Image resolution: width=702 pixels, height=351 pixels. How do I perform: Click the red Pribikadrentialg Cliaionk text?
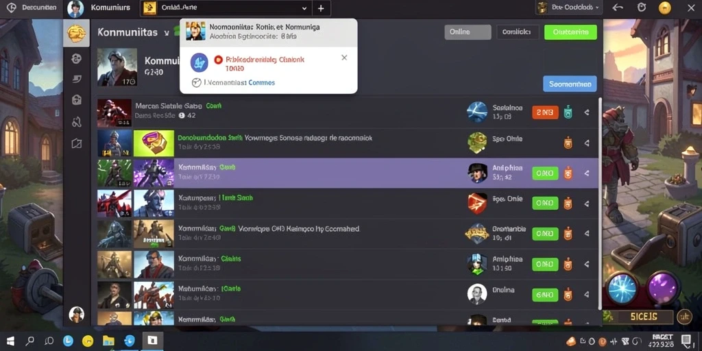[265, 59]
